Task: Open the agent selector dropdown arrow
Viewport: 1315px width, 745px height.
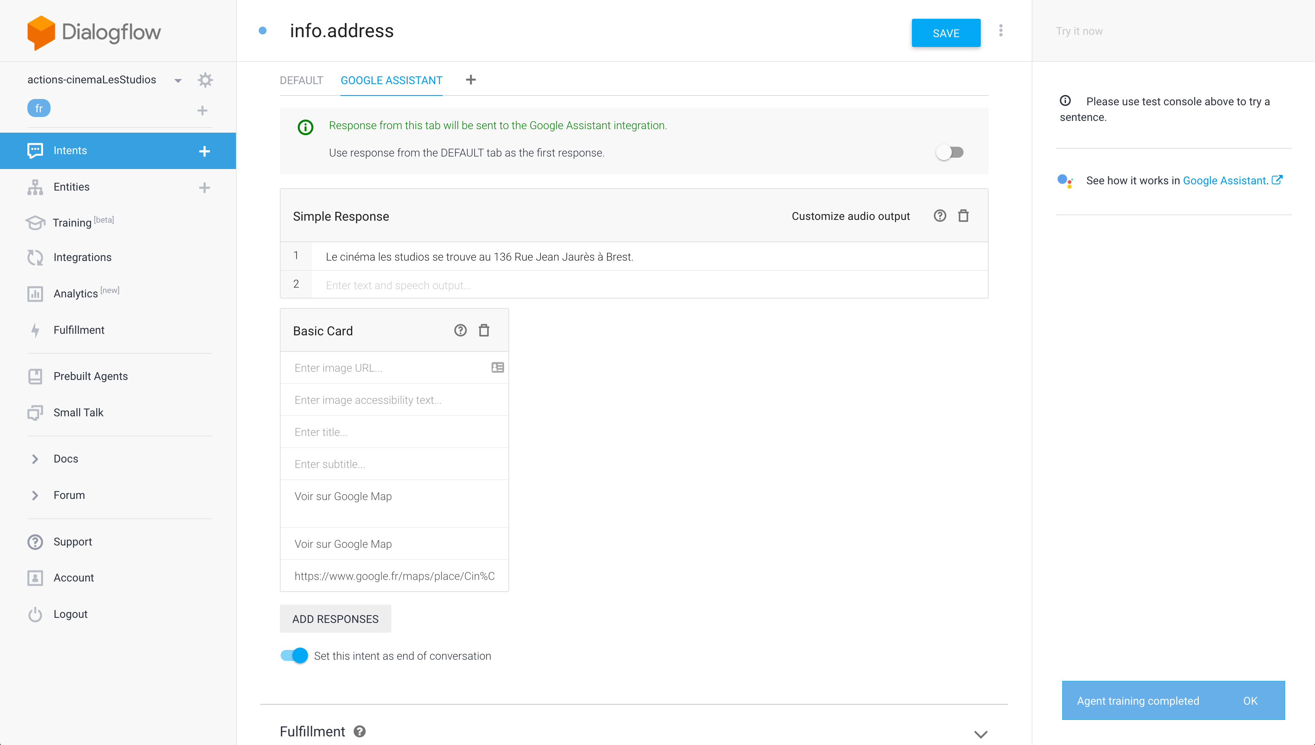Action: coord(178,80)
